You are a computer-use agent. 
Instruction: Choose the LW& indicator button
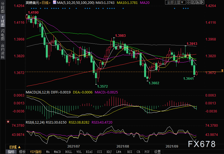coord(119,152)
